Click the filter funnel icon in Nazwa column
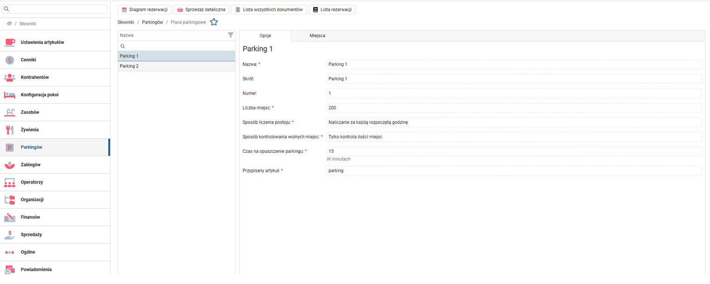 (231, 35)
